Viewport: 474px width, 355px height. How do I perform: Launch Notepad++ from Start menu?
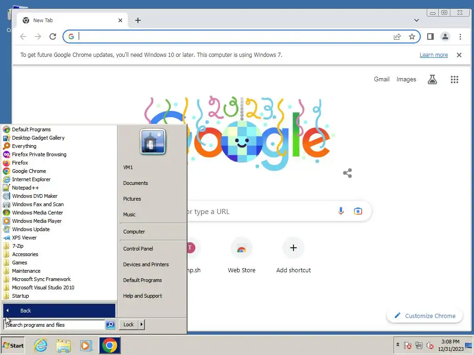[x=25, y=188]
